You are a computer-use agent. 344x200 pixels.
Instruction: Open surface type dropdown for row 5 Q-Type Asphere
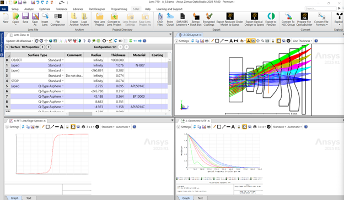coord(63,86)
